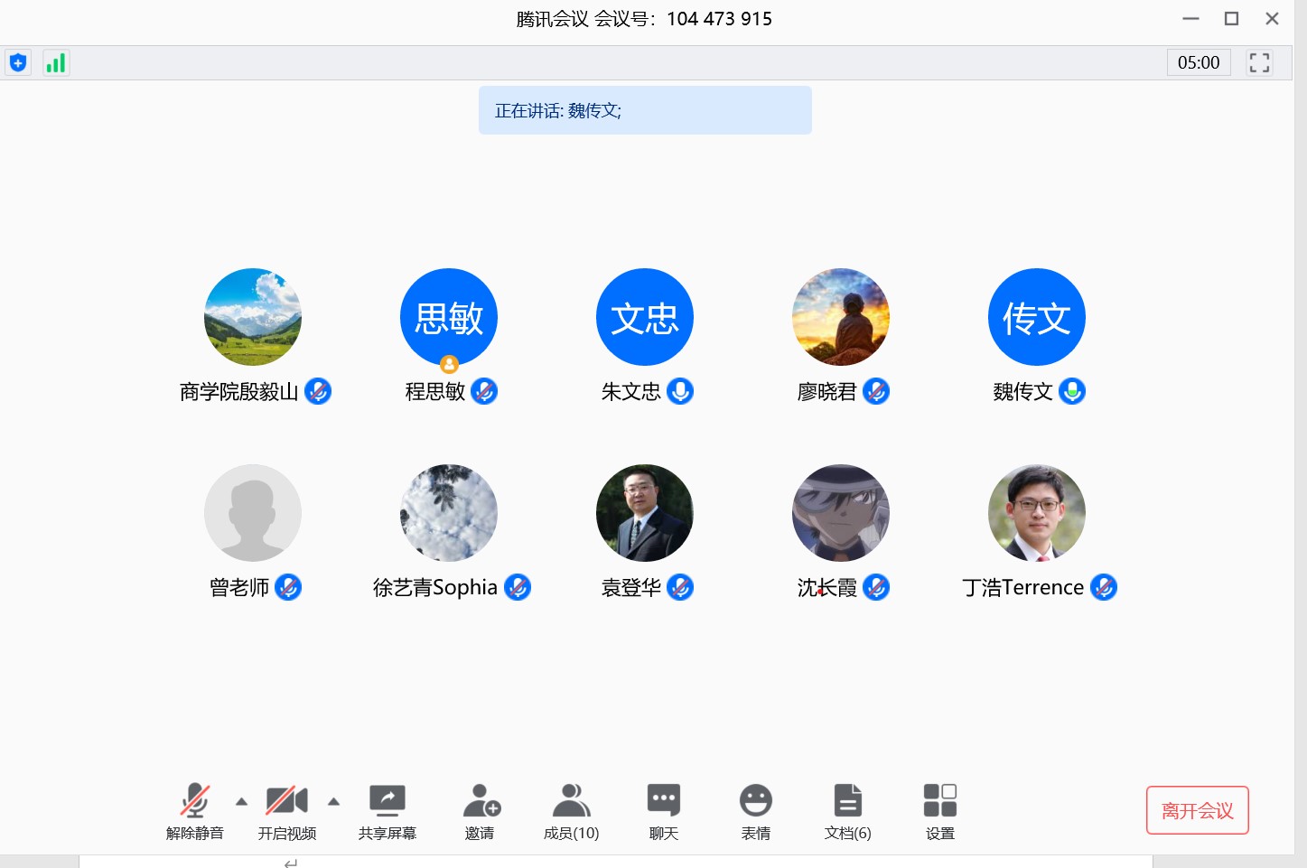This screenshot has height=868, width=1307.
Task: Open the Emoji (表情) reactions
Action: [755, 810]
